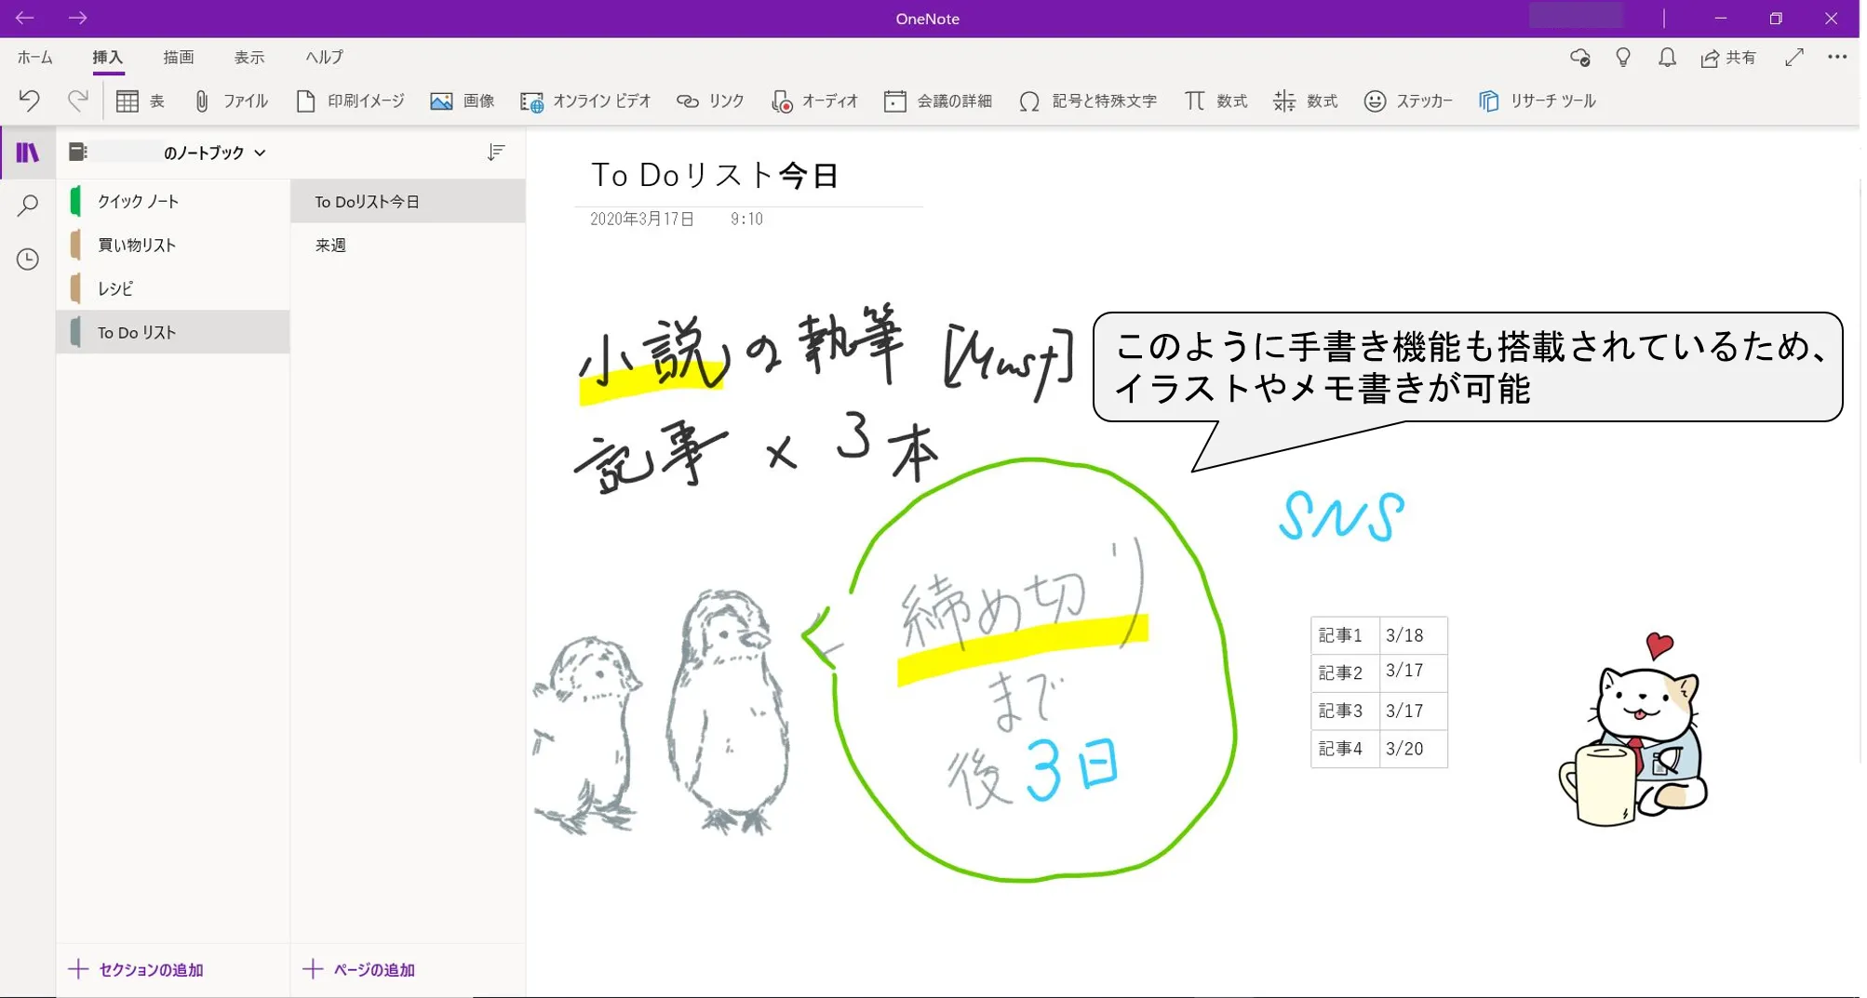The width and height of the screenshot is (1867, 998).
Task: Insert オンライン ビデオ
Action: point(585,100)
